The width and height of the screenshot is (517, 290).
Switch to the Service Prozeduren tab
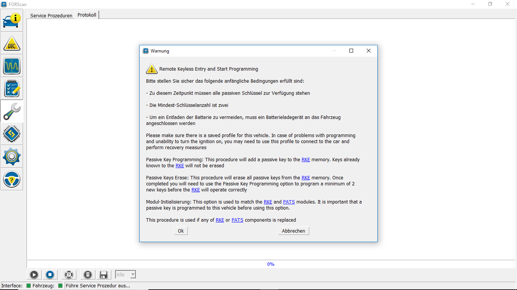[x=51, y=15]
